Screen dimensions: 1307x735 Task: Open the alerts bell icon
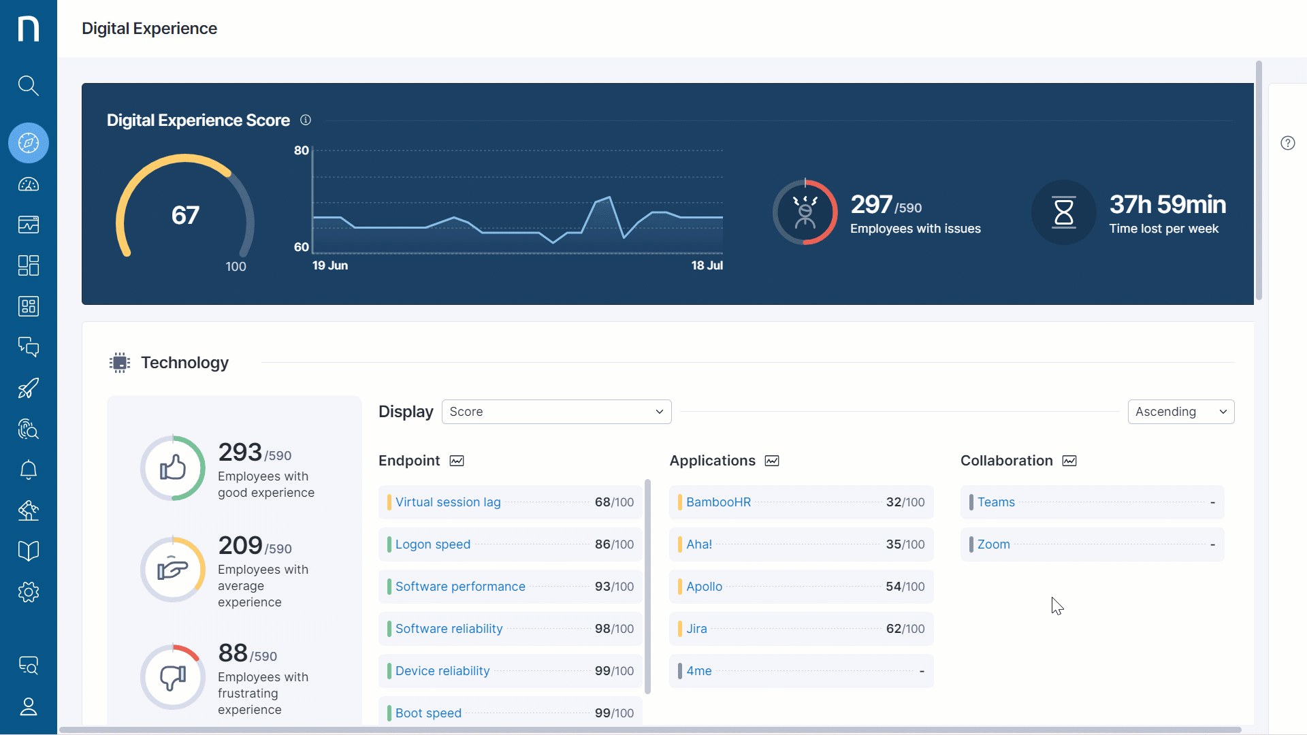click(28, 470)
